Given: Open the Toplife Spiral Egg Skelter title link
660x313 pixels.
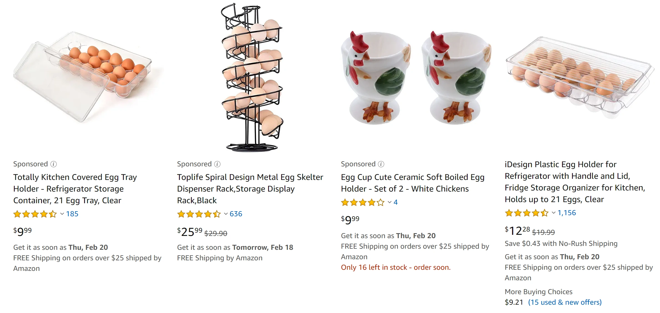Looking at the screenshot, I should click(x=250, y=189).
